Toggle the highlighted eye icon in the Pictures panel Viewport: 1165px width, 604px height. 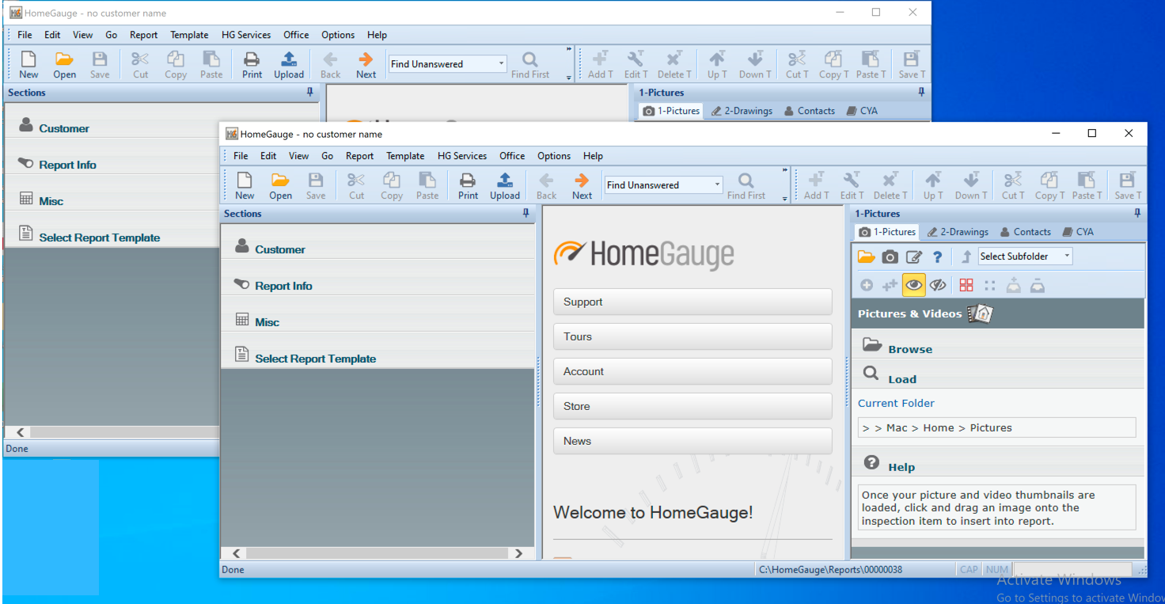(x=914, y=285)
